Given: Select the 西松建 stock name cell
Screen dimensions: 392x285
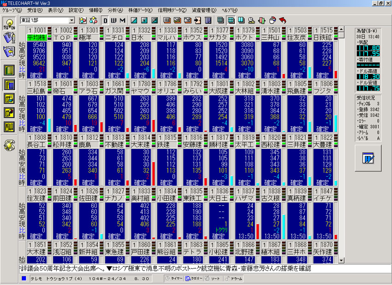Looking at the screenshot, I should click(x=271, y=145).
